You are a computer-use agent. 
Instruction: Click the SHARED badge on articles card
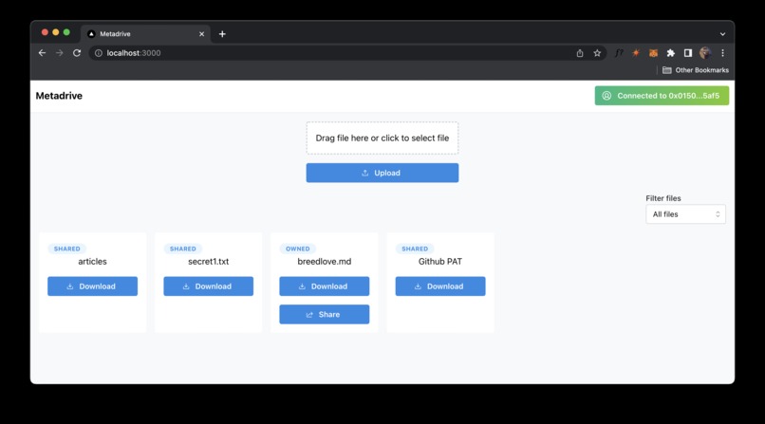pos(66,249)
